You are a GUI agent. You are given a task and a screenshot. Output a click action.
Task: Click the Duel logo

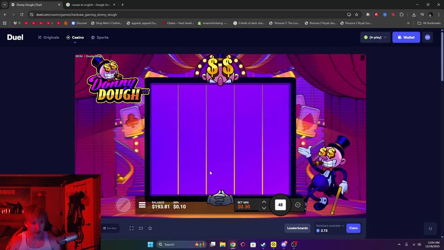point(15,37)
